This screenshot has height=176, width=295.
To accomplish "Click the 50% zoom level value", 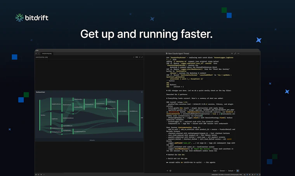I will coord(137,57).
